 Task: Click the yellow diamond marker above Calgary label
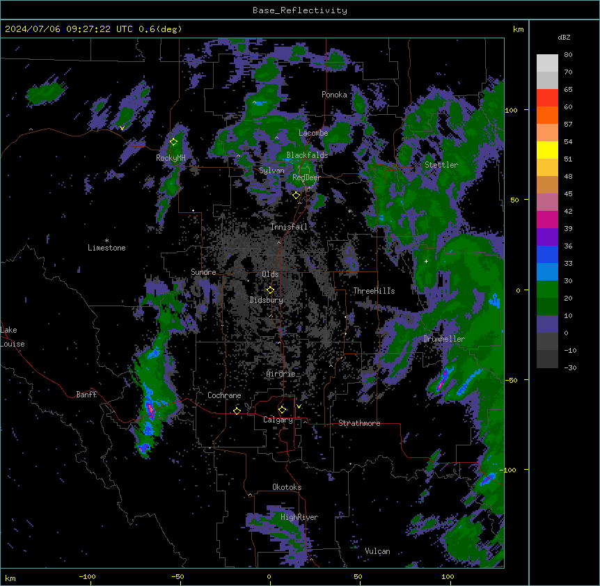(282, 410)
